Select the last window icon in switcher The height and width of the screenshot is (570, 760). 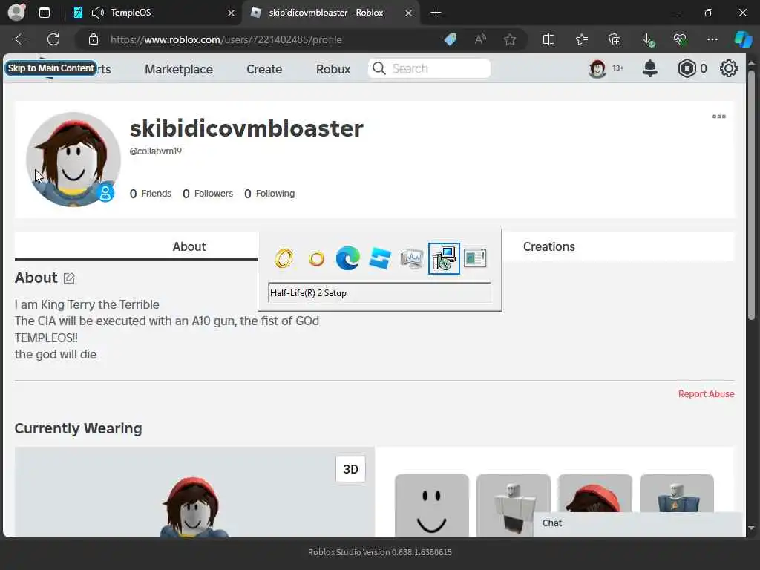(x=475, y=258)
